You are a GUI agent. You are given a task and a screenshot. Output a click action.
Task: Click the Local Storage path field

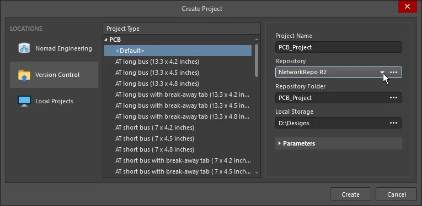[x=331, y=123]
